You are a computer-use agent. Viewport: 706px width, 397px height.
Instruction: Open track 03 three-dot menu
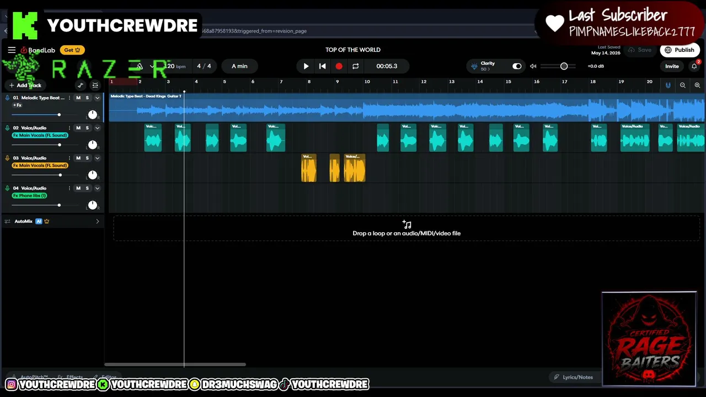tap(69, 158)
